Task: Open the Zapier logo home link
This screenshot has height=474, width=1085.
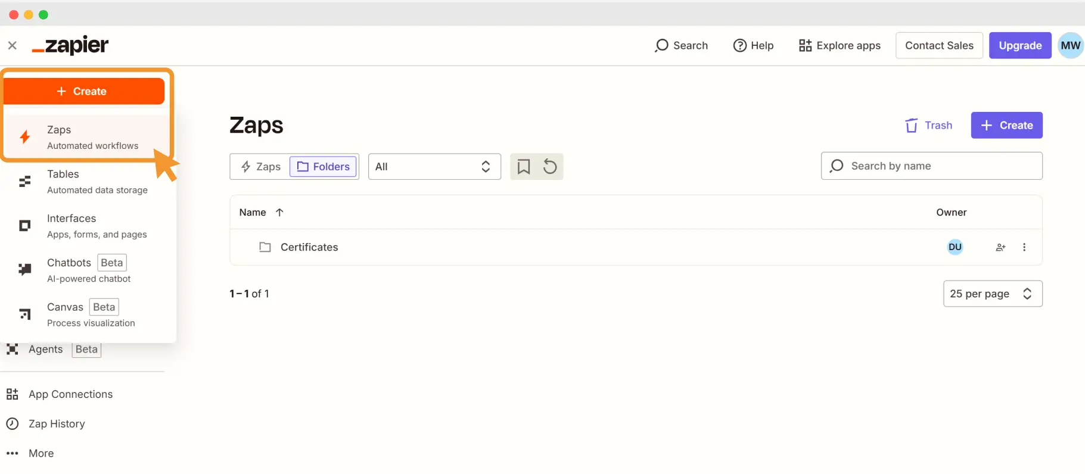Action: 70,45
